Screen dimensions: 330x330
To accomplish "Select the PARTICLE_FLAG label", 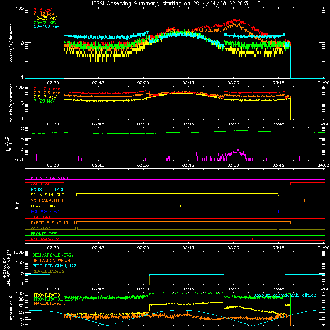I will pos(46,222).
